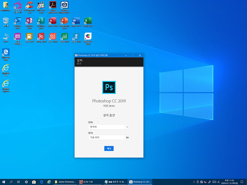Launch Edge from the taskbar
Screen dimensions: 247x185
click(42, 182)
